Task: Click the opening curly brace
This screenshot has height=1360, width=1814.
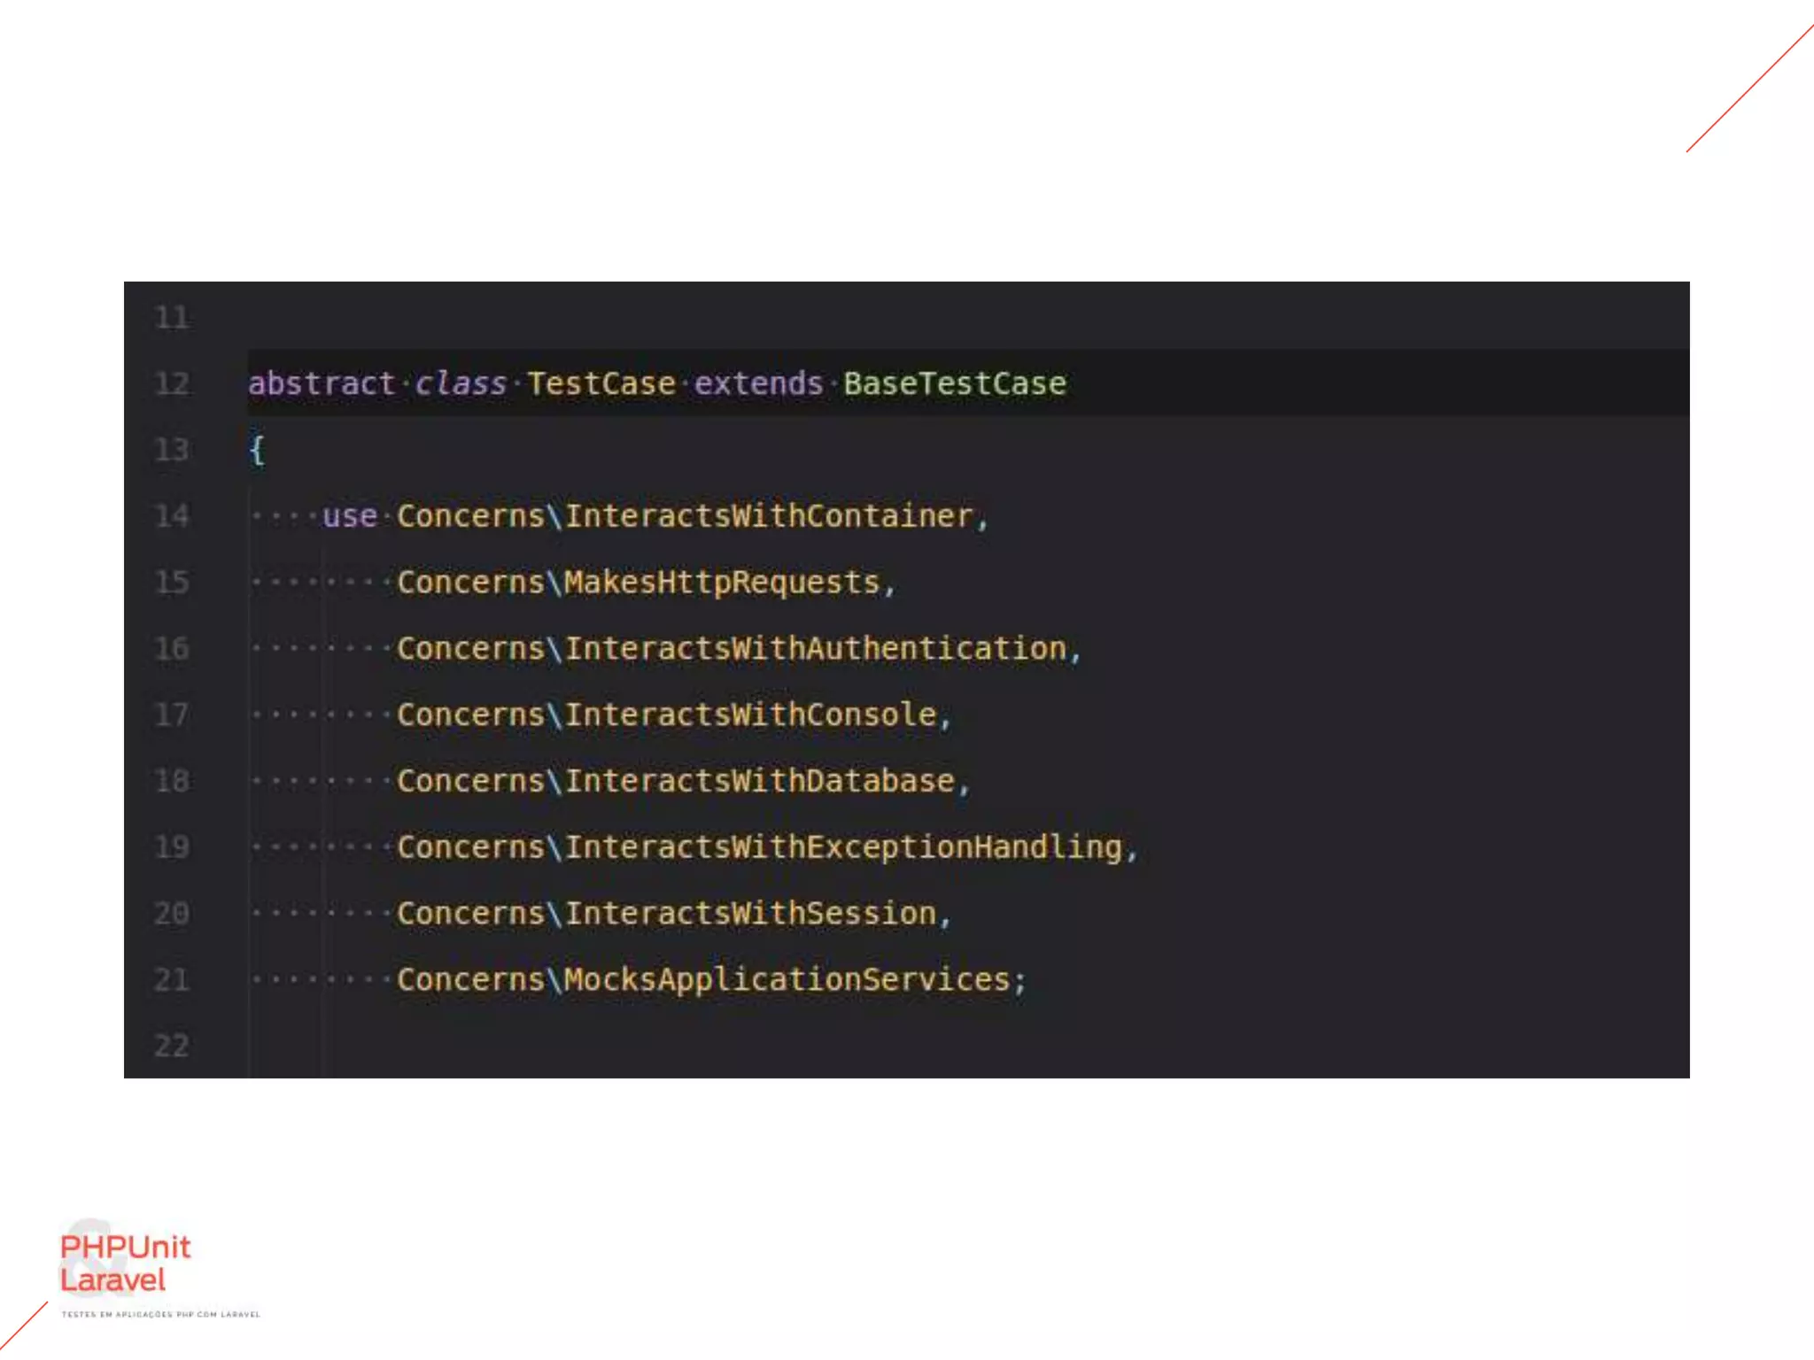Action: tap(257, 450)
